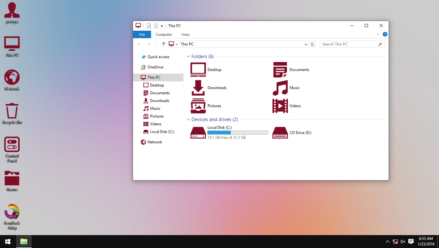Click the muted volume icon in system tray
The image size is (439, 248).
(x=403, y=242)
